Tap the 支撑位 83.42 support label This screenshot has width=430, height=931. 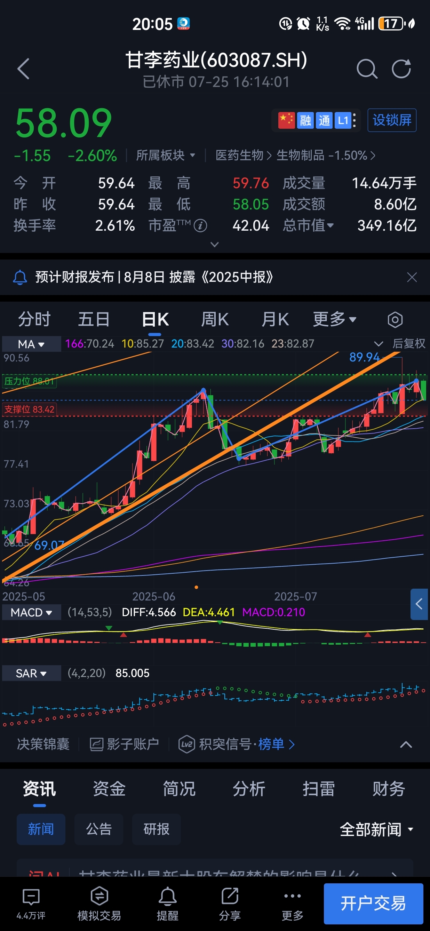29,409
